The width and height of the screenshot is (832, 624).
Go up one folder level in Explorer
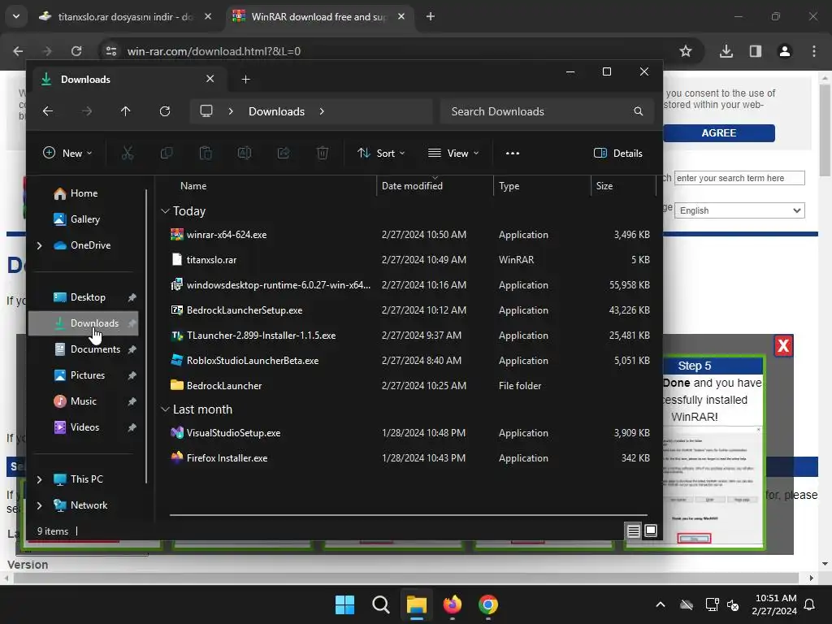[x=125, y=111]
